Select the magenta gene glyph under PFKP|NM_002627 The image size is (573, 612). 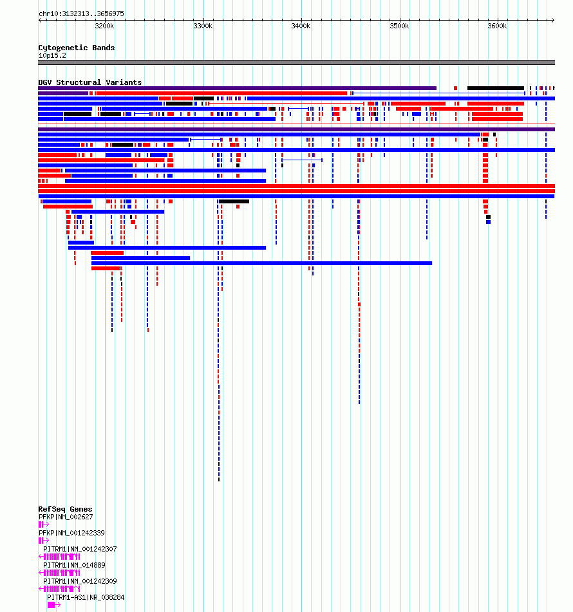[x=44, y=524]
